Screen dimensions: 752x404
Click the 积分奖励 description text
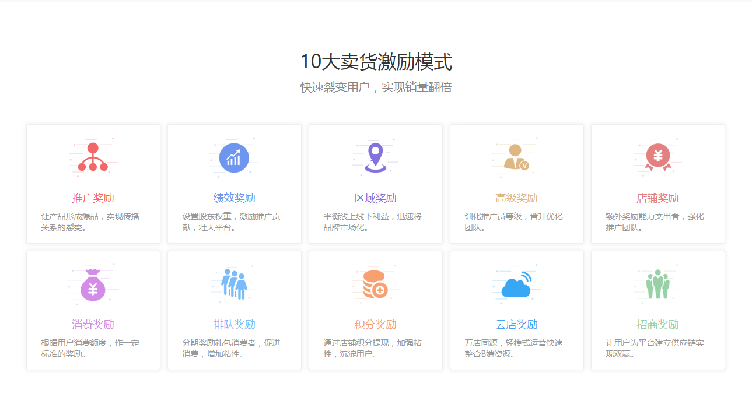tap(375, 349)
